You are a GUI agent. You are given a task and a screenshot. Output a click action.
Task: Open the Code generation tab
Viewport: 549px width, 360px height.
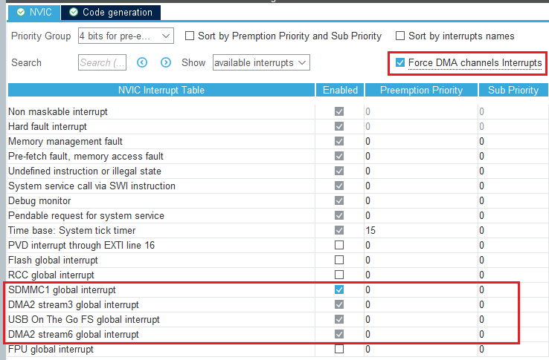110,12
